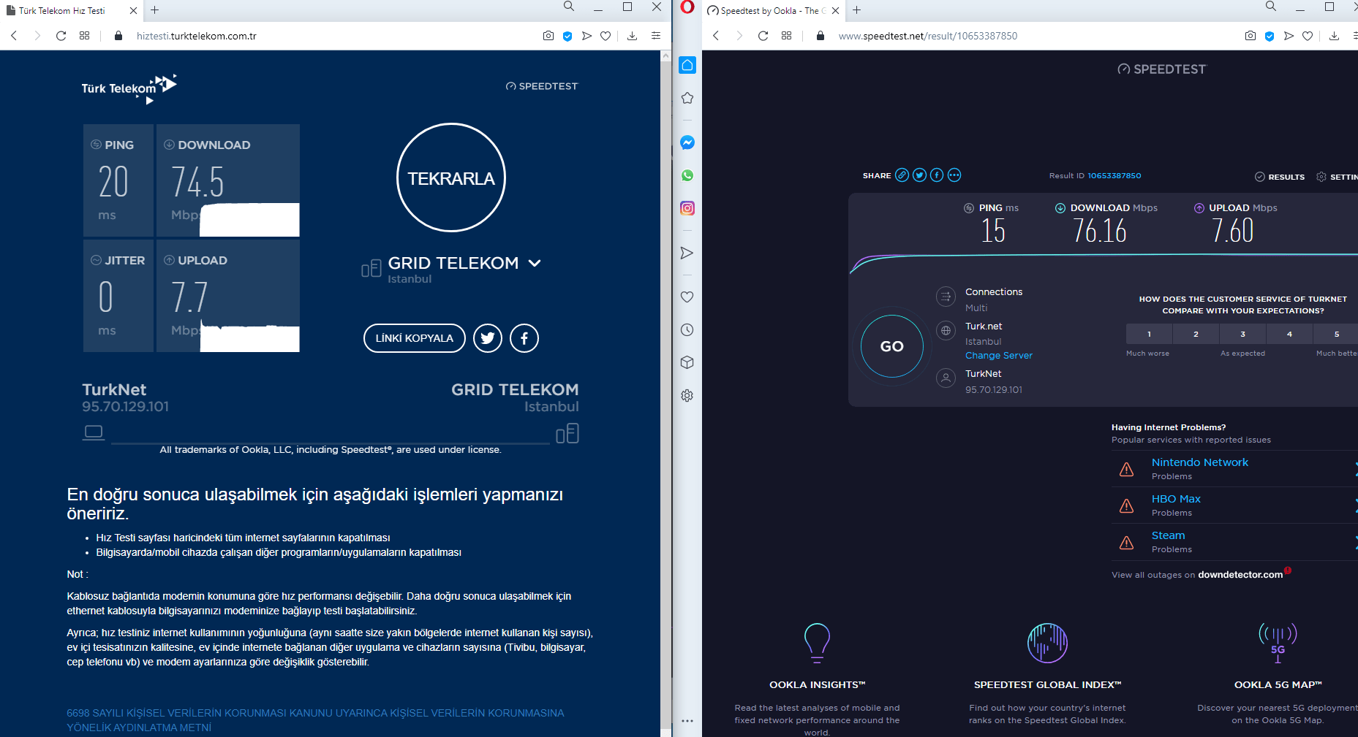Viewport: 1358px width, 737px height.
Task: Switch to the Speedtest by Ookla tab
Action: point(773,11)
